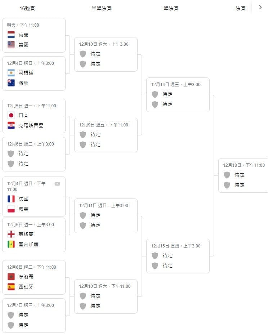Click the Australia flag icon

coord(11,83)
